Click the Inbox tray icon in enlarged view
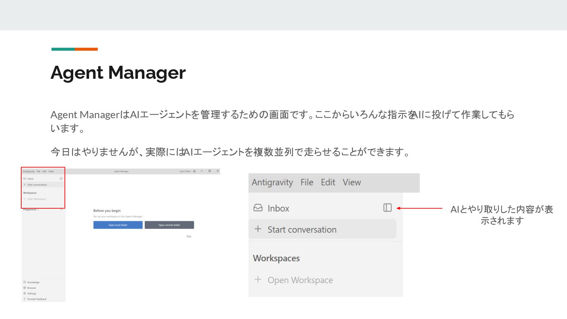The width and height of the screenshot is (567, 319). [x=258, y=208]
